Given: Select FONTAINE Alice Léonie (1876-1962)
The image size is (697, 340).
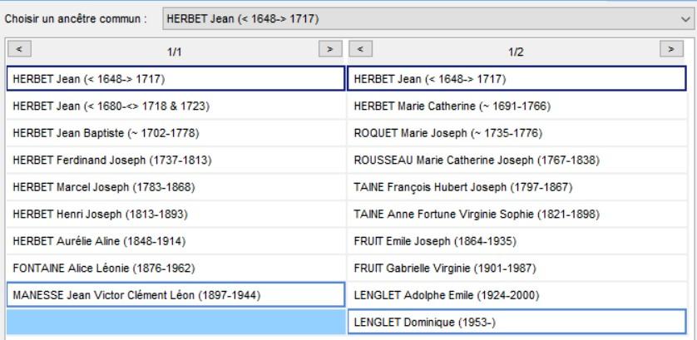Looking at the screenshot, I should [176, 269].
